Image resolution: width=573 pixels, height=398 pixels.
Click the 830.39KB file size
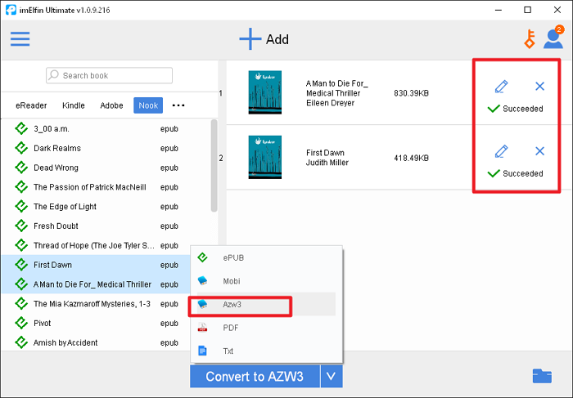click(x=411, y=93)
